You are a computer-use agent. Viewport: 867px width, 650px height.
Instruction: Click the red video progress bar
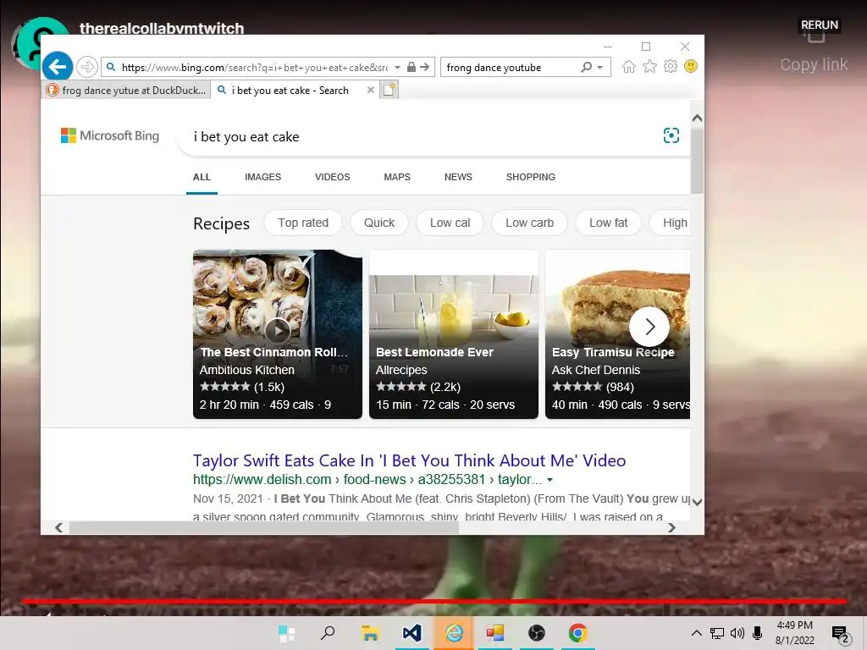point(434,601)
